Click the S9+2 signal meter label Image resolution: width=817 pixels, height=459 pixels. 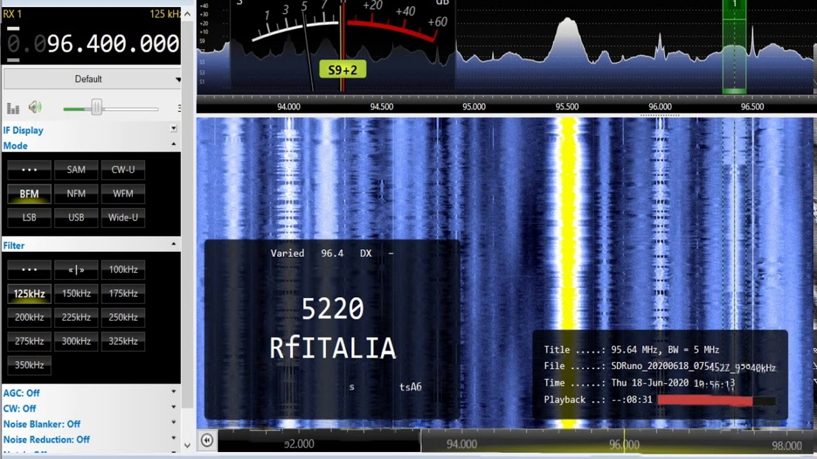click(343, 70)
